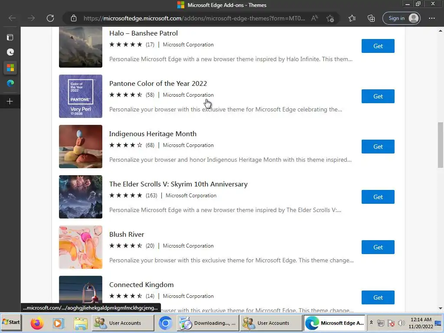Viewport: 444px width, 333px height.
Task: Click the scrollbar down arrow
Action: click(x=441, y=308)
